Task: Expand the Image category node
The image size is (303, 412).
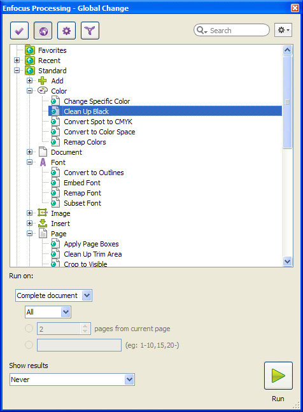Action: tap(30, 213)
